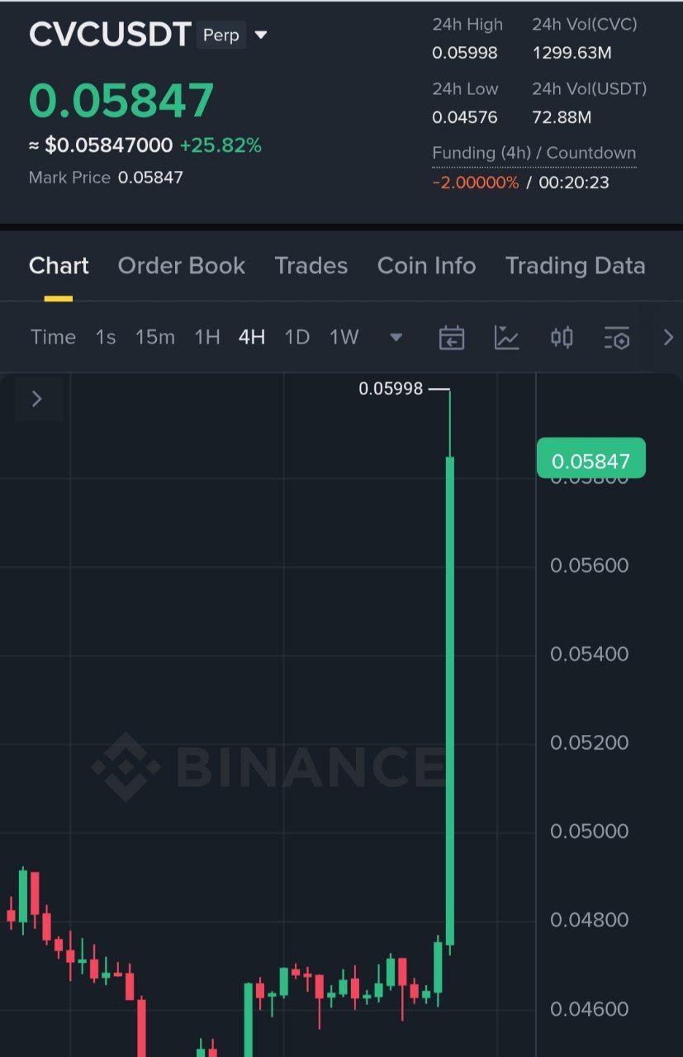
Task: Go to the Trading Data tab
Action: 575,266
